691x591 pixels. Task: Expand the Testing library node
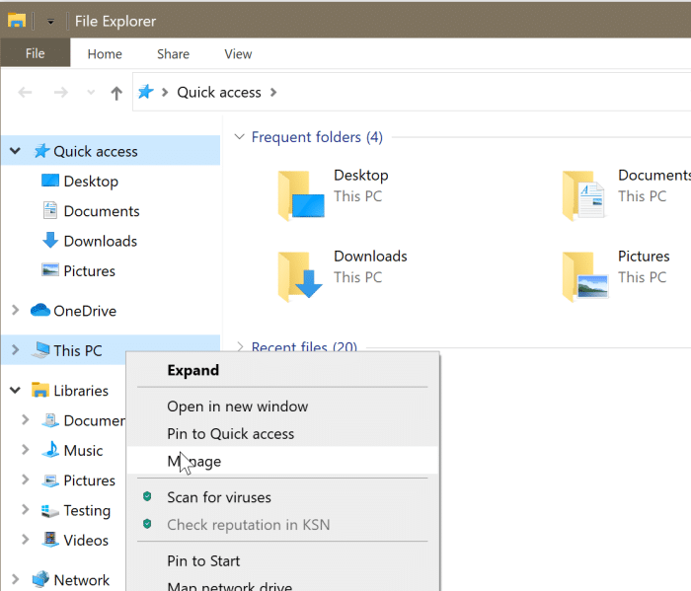click(x=25, y=509)
